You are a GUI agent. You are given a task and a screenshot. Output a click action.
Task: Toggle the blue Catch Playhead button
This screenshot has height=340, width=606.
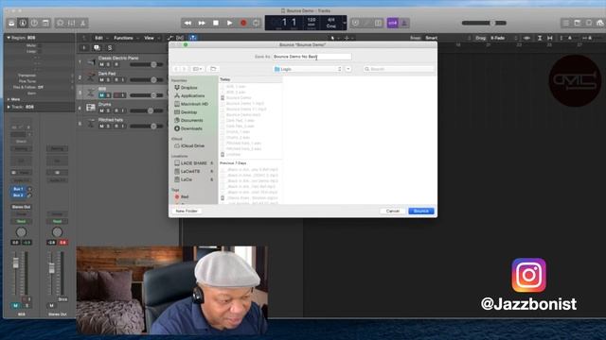(x=193, y=38)
